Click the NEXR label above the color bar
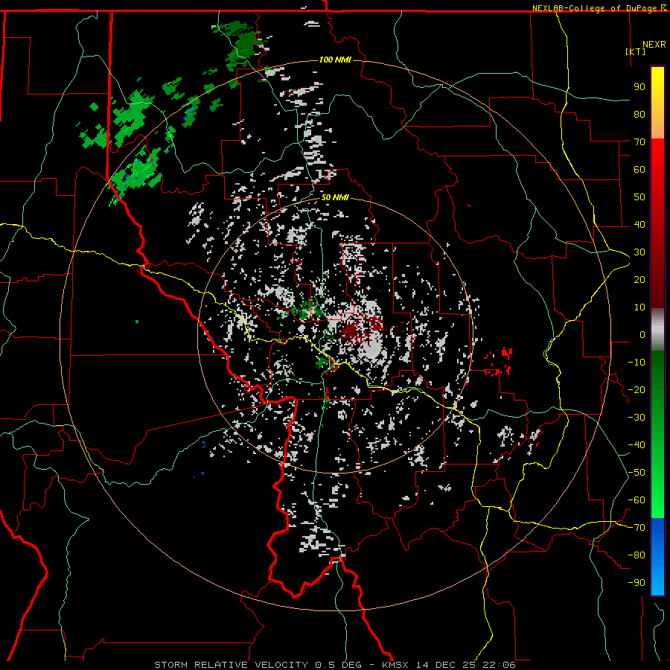Image resolution: width=670 pixels, height=670 pixels. tap(654, 45)
